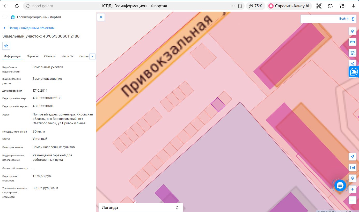Click cadastral value 1 175,58 руб.

42,176
